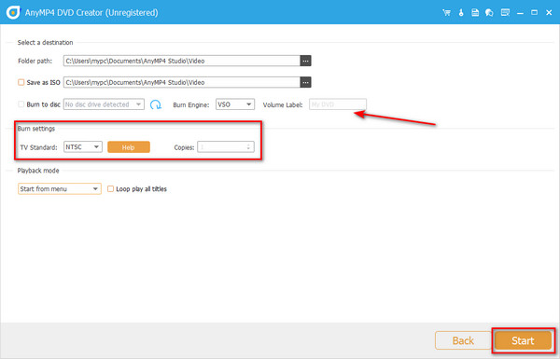Click the AnyMP4 DVD Creator logo
The image size is (560, 359).
pyautogui.click(x=13, y=12)
